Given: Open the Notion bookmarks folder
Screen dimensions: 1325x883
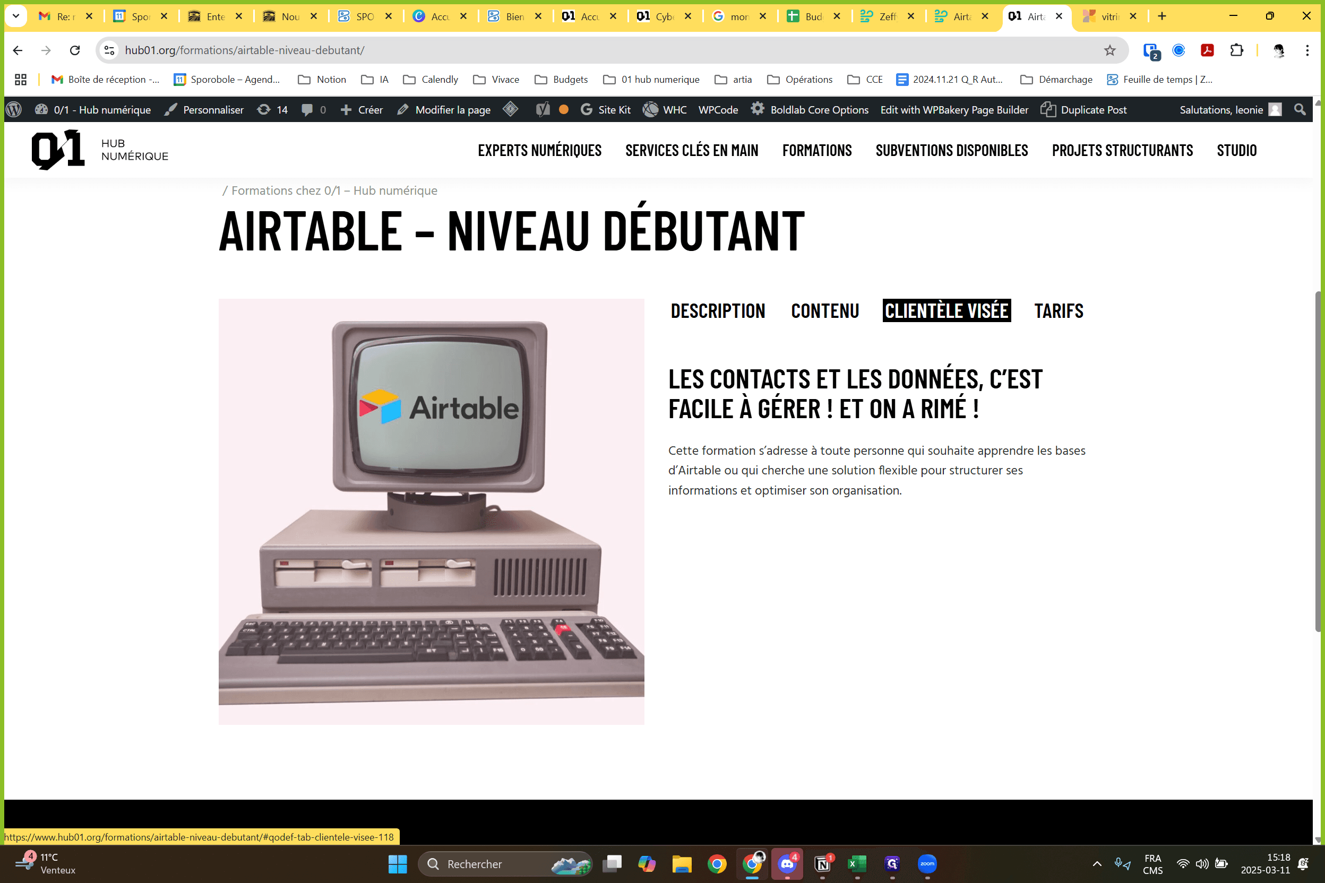Looking at the screenshot, I should click(322, 80).
